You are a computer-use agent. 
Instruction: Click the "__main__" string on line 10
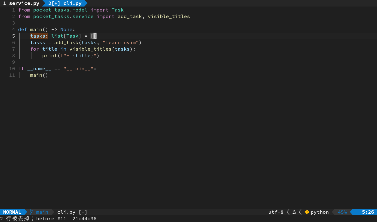[x=78, y=68]
